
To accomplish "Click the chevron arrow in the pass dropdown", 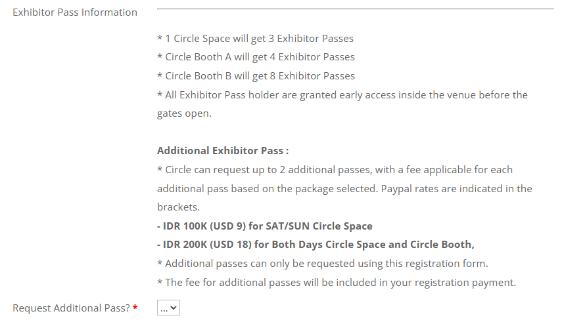I will point(174,308).
